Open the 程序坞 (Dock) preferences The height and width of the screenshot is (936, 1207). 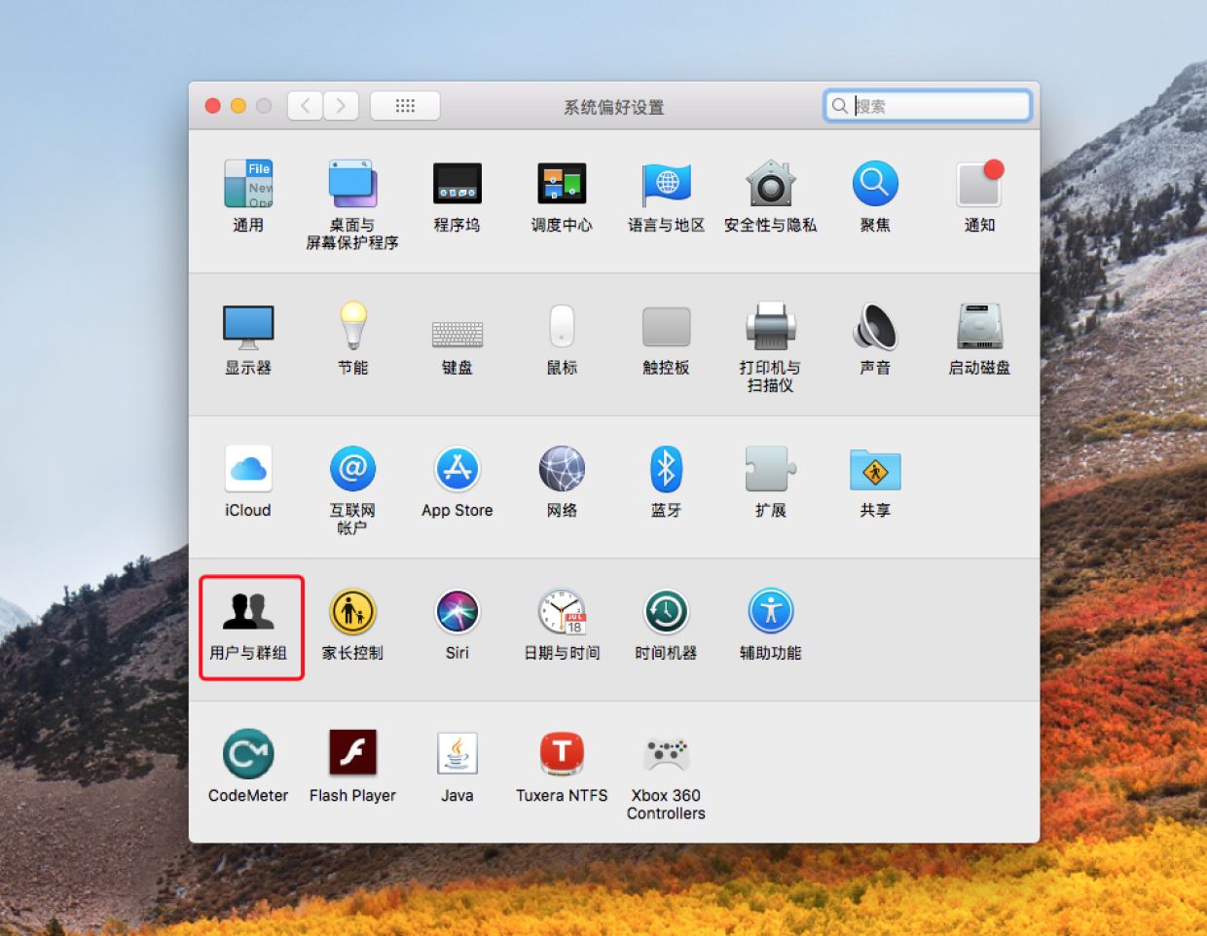point(457,196)
